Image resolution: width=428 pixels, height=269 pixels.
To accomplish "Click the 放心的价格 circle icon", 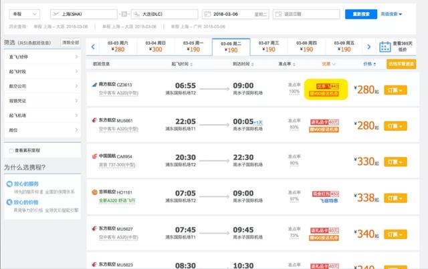I will (9, 202).
